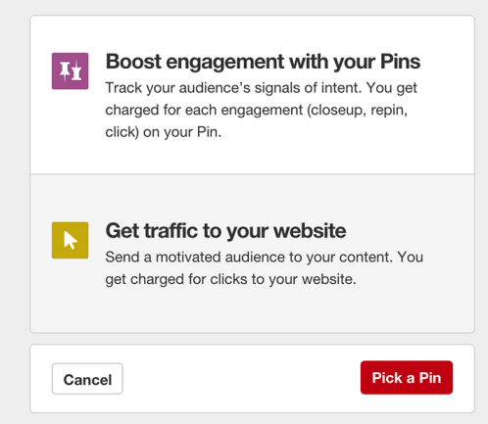Click the 'Send a motivated audience' description text
The height and width of the screenshot is (424, 488).
pyautogui.click(x=264, y=268)
